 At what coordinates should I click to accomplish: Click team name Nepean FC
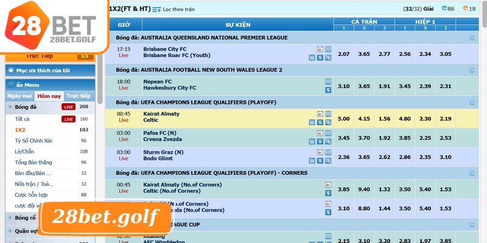pyautogui.click(x=158, y=81)
